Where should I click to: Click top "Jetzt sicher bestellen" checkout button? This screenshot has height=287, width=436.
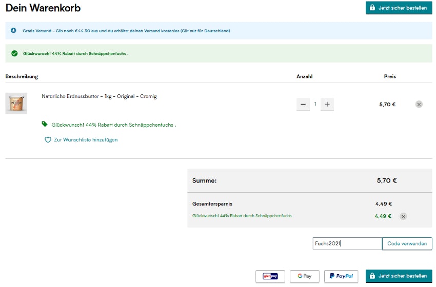pyautogui.click(x=399, y=8)
